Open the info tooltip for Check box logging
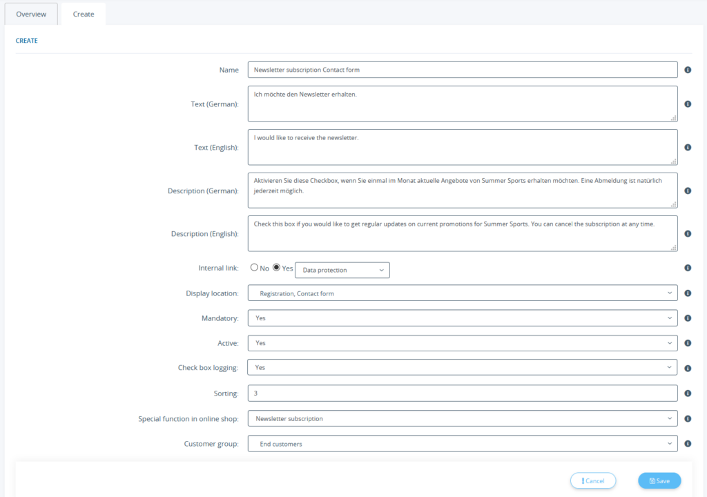This screenshot has height=497, width=707. point(688,368)
